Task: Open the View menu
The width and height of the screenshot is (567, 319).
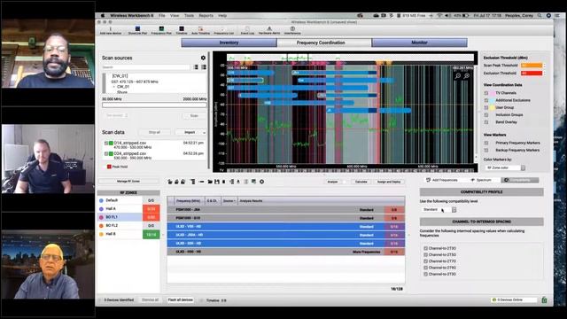Action: pyautogui.click(x=175, y=16)
